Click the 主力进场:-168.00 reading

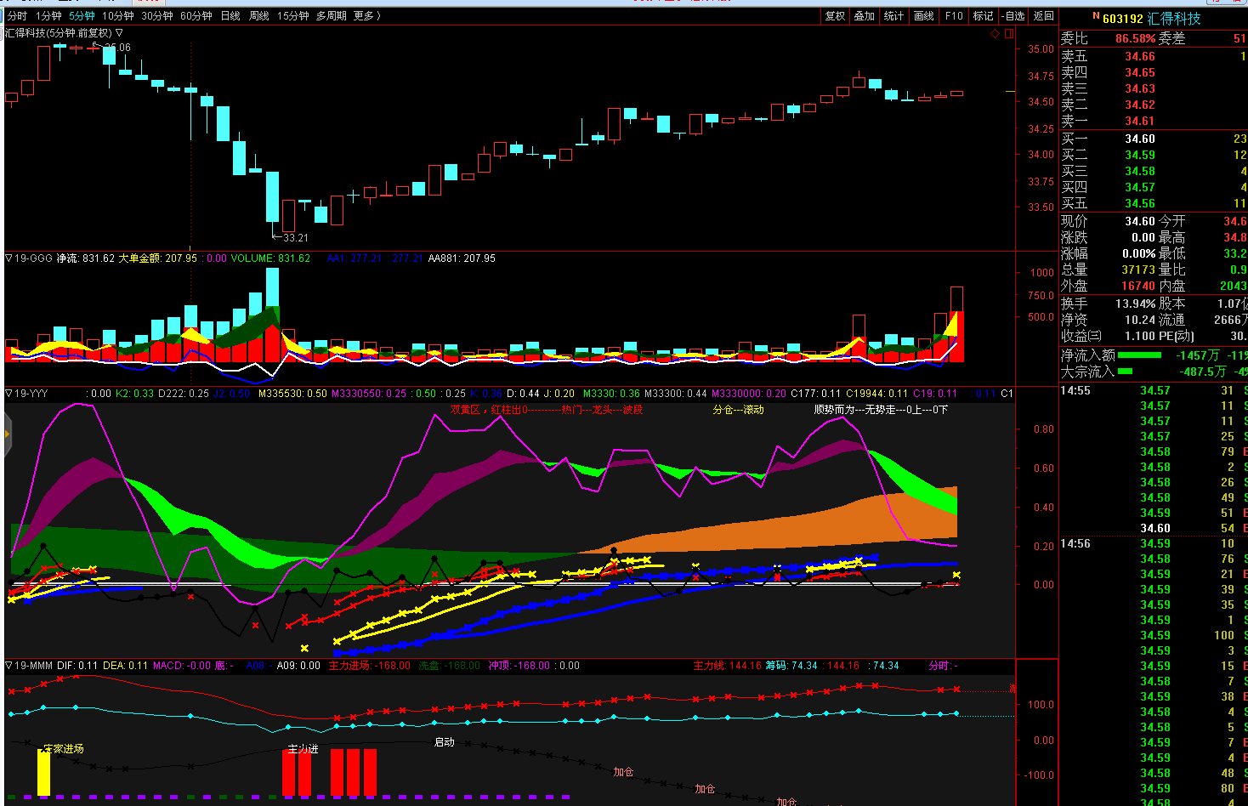[x=370, y=666]
